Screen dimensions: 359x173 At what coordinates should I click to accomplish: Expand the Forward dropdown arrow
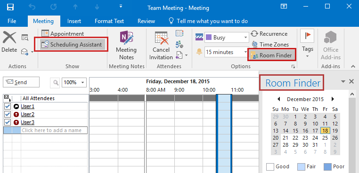[x=33, y=52]
